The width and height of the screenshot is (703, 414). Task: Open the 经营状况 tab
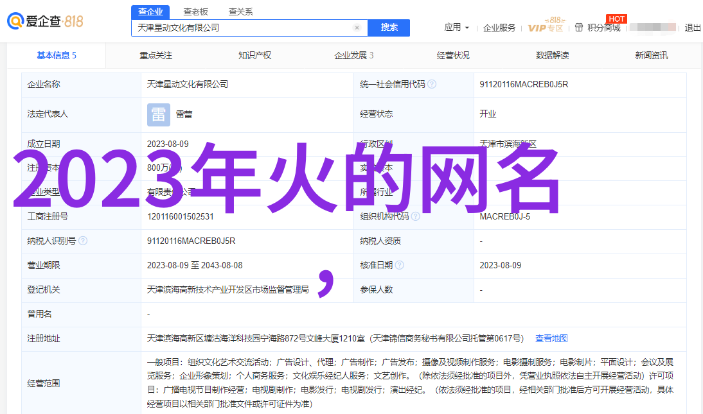point(453,56)
